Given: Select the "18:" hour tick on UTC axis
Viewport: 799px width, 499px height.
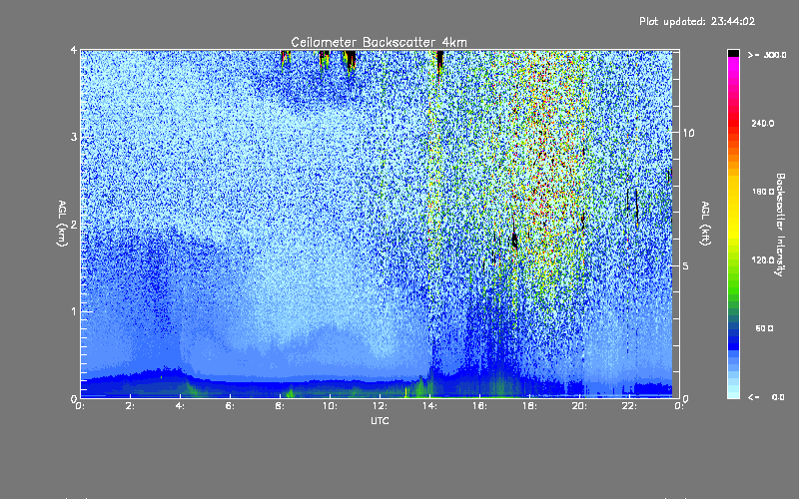Looking at the screenshot, I should pyautogui.click(x=530, y=406).
